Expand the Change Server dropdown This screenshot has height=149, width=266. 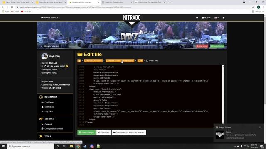50,17
